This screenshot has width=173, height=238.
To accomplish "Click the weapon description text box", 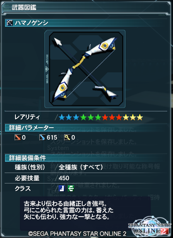I will pos(85,213).
